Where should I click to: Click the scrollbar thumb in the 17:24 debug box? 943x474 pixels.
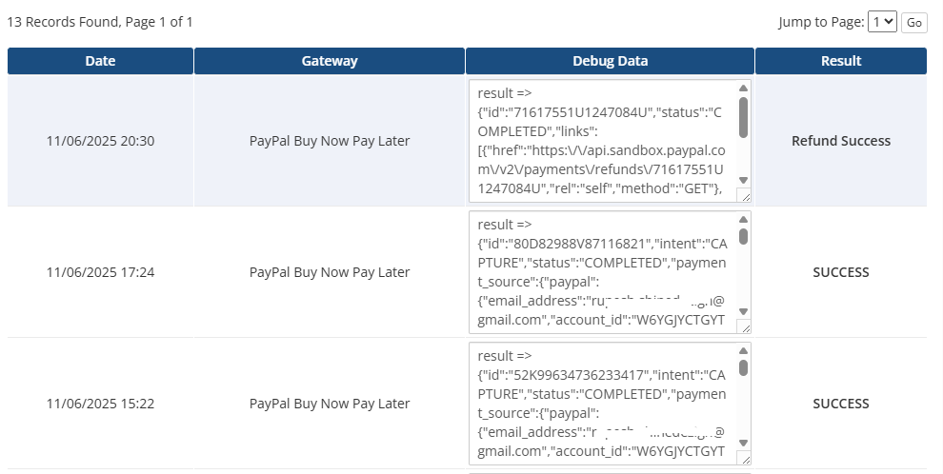(x=743, y=236)
